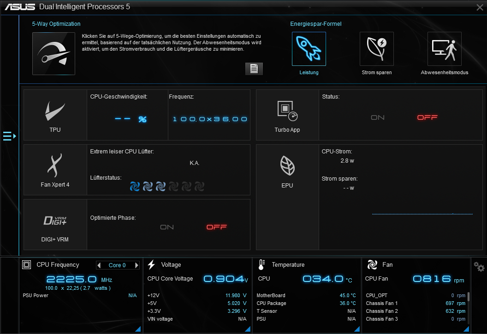Click the Fan panel fan icon
487x334 pixels.
[x=372, y=264]
